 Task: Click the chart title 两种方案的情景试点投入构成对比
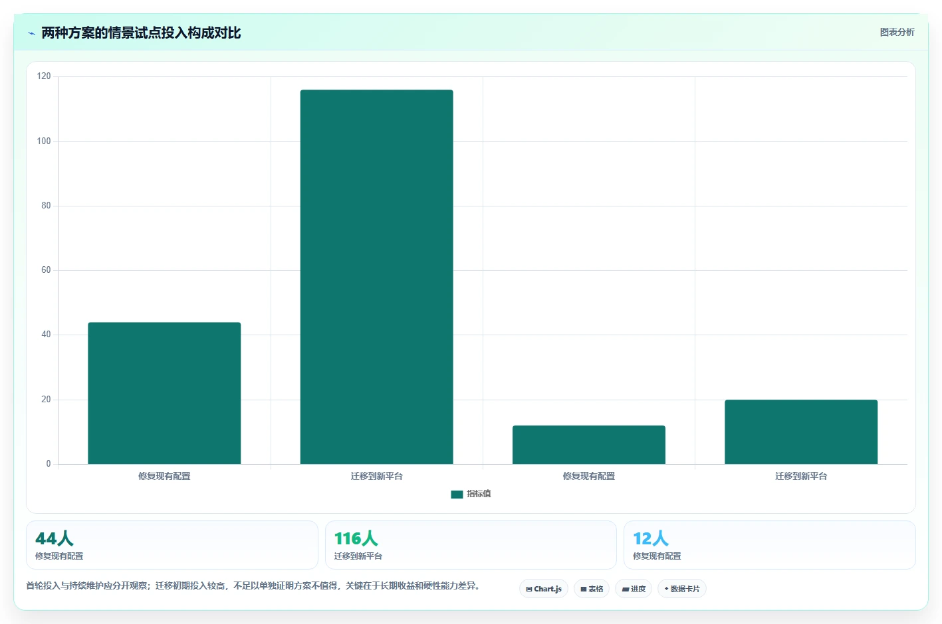(x=141, y=33)
